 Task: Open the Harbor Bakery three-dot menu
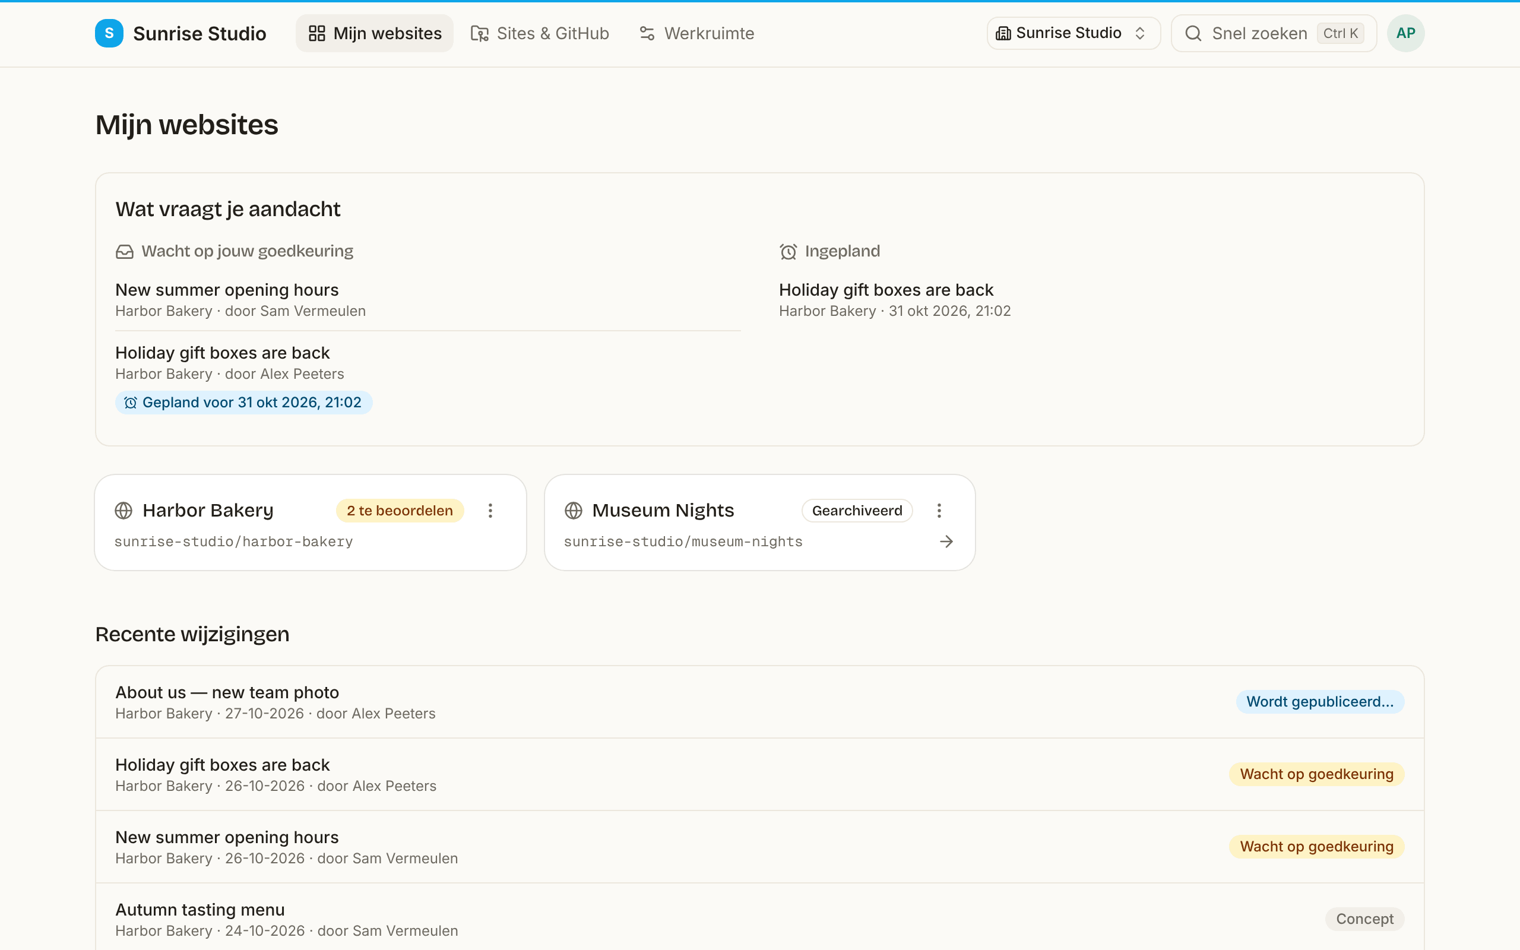[x=490, y=511]
